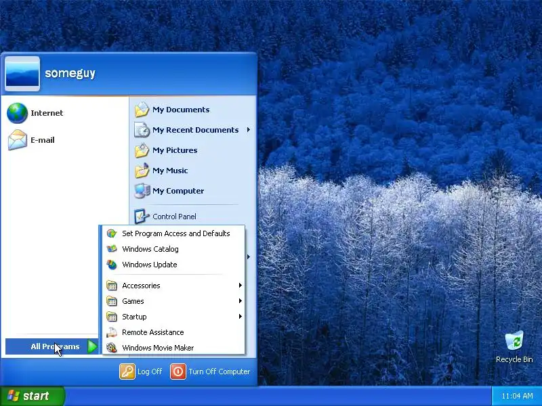Screen dimensions: 542x406
Task: Expand My Recent Documents submenu arrow
Action: point(248,130)
